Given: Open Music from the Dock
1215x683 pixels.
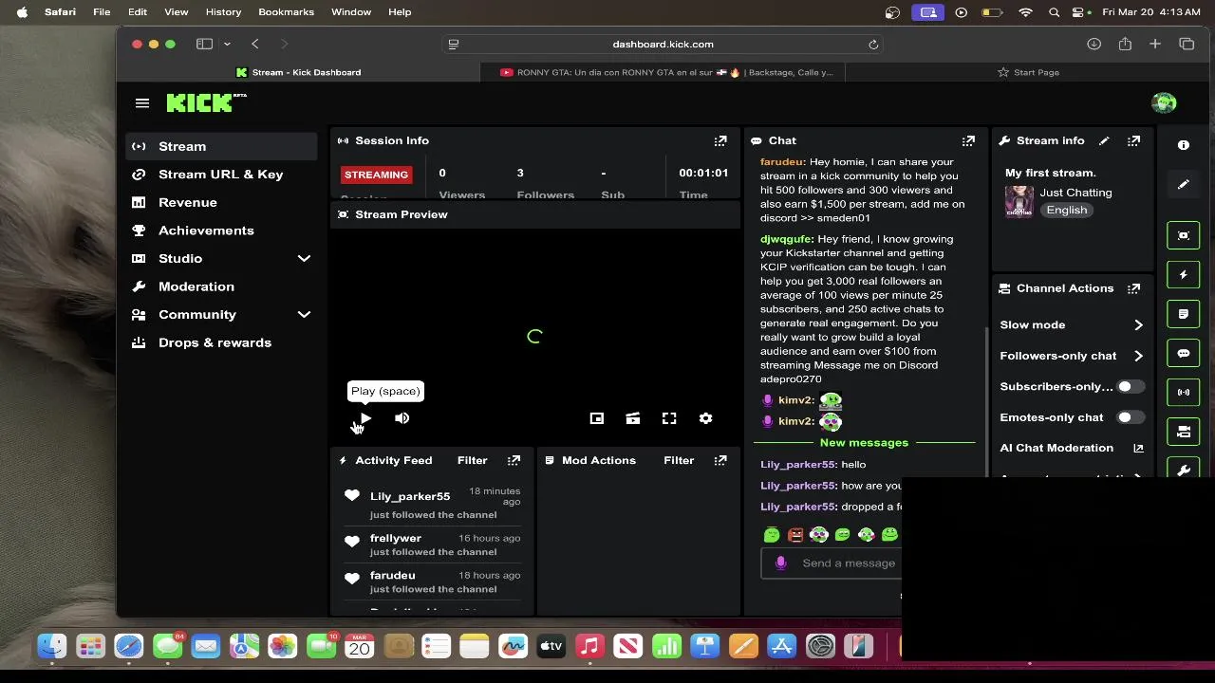Looking at the screenshot, I should coord(589,647).
